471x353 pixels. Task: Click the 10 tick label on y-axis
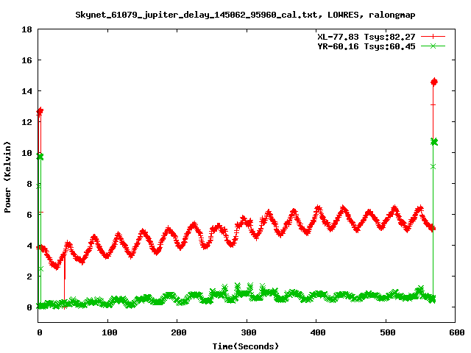click(x=26, y=154)
